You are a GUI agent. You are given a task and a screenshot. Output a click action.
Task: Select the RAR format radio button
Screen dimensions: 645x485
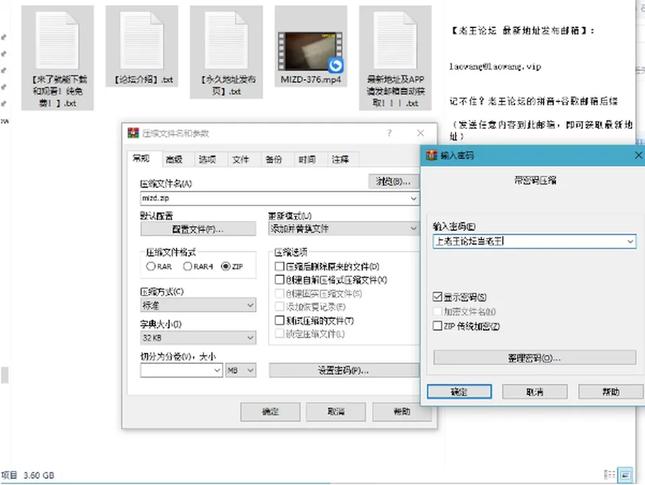150,266
